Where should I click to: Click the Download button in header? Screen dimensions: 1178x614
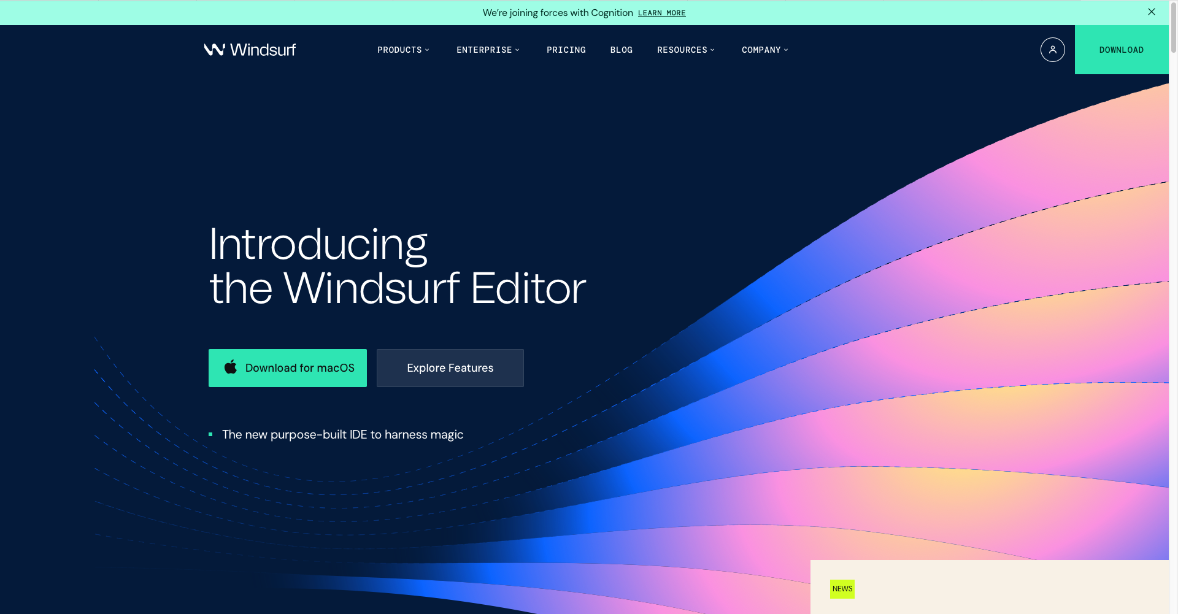click(1122, 50)
